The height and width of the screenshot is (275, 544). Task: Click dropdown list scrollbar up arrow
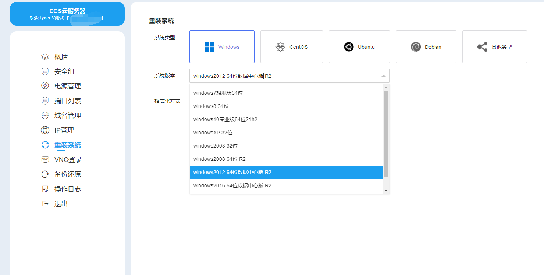[x=386, y=88]
